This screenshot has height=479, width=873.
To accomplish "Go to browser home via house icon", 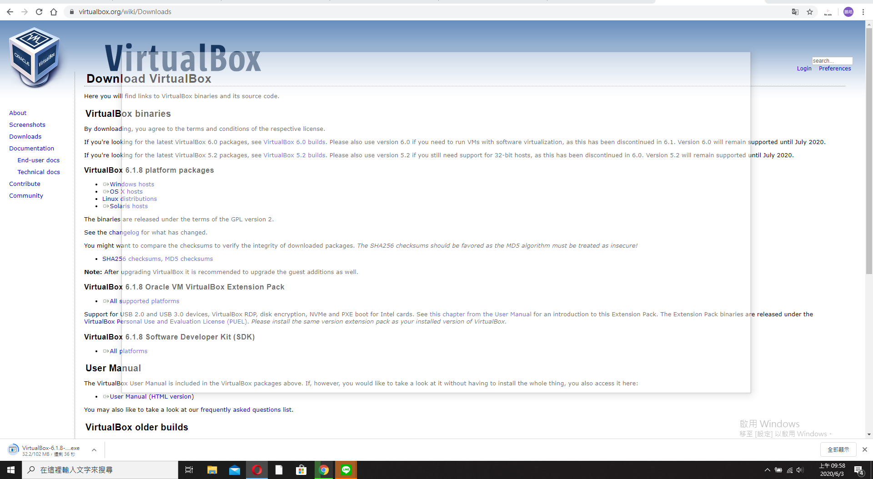I will (x=54, y=12).
